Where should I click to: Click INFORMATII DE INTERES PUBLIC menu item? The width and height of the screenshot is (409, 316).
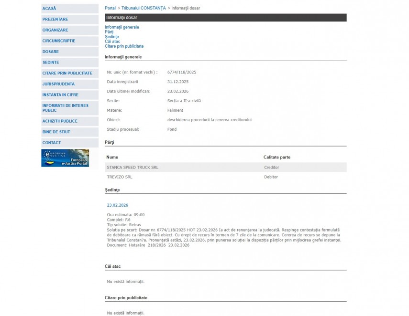[x=65, y=108]
